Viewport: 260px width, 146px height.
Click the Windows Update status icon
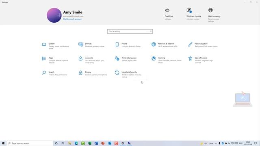189,11
